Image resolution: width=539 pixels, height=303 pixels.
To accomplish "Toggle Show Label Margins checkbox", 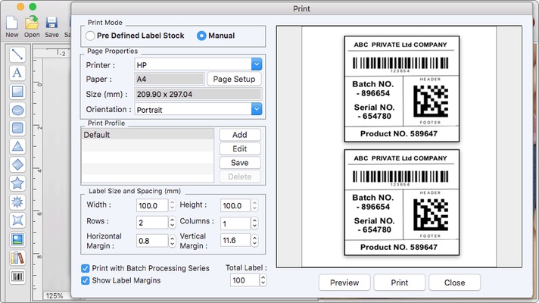I will [x=86, y=280].
